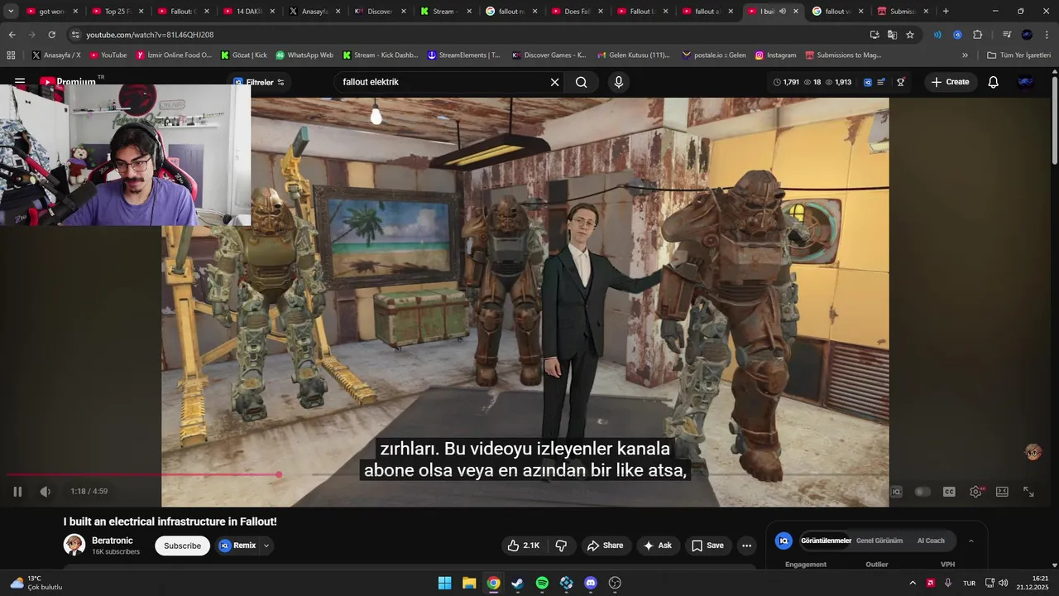This screenshot has height=596, width=1059.
Task: Subscribe to Beratronic channel
Action: [182, 546]
